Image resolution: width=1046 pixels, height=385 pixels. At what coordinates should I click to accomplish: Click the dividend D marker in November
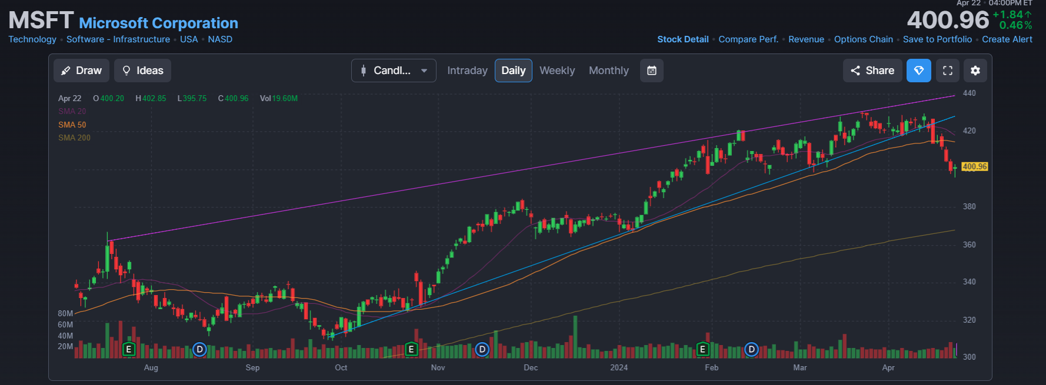click(482, 350)
